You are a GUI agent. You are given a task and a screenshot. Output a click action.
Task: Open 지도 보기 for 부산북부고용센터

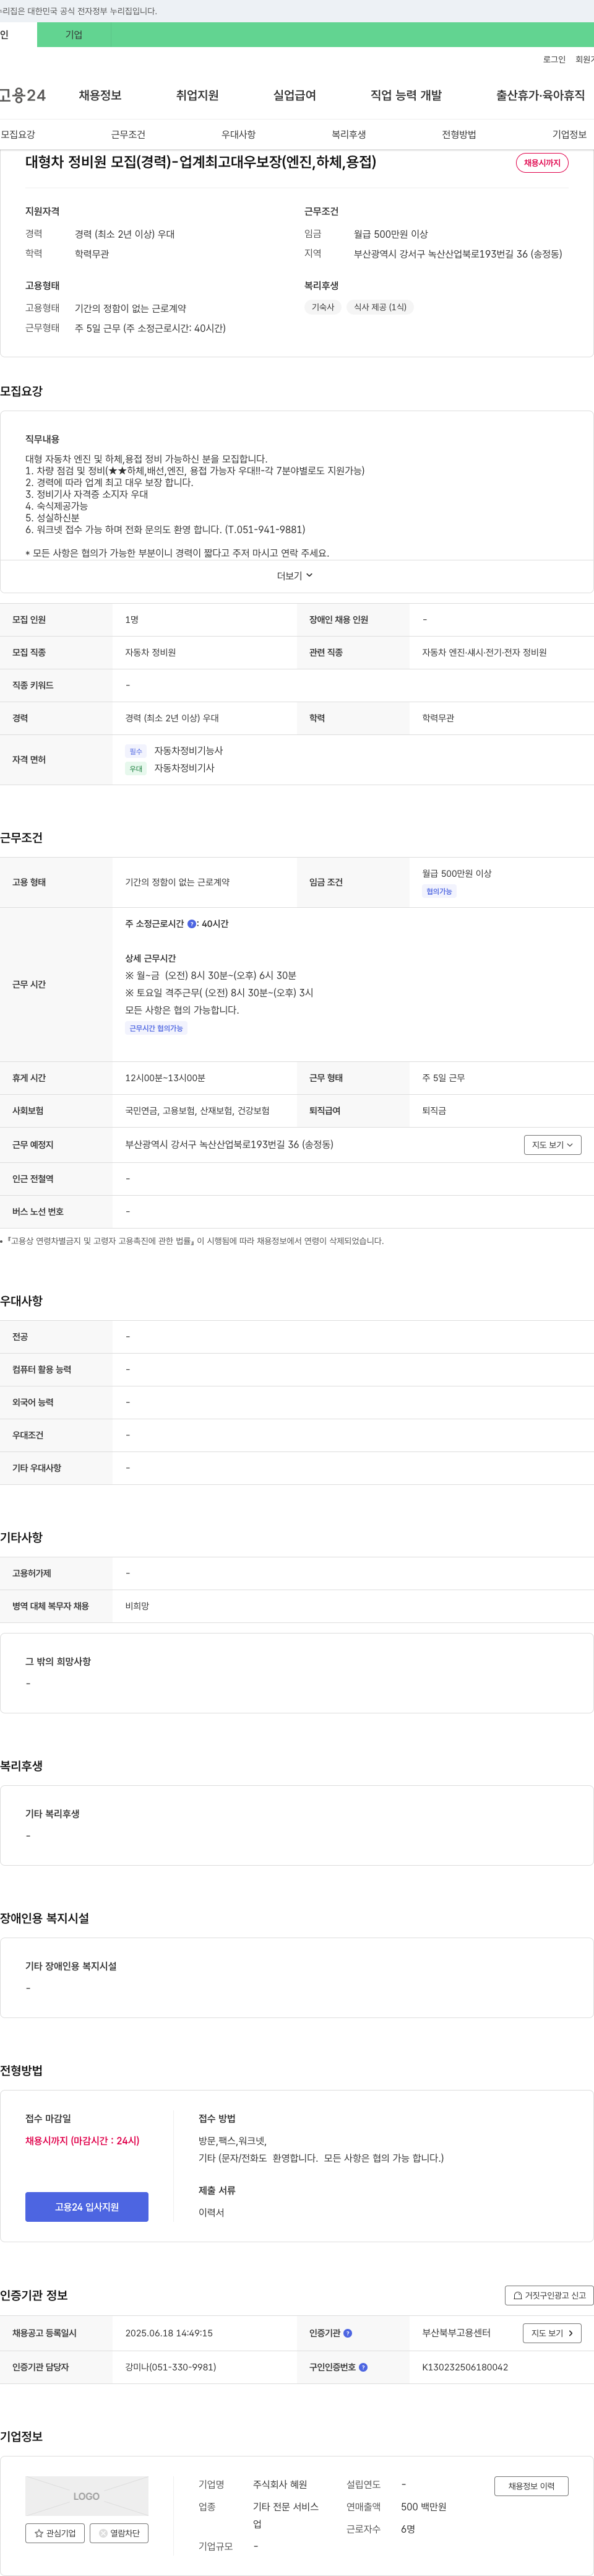click(x=552, y=2333)
